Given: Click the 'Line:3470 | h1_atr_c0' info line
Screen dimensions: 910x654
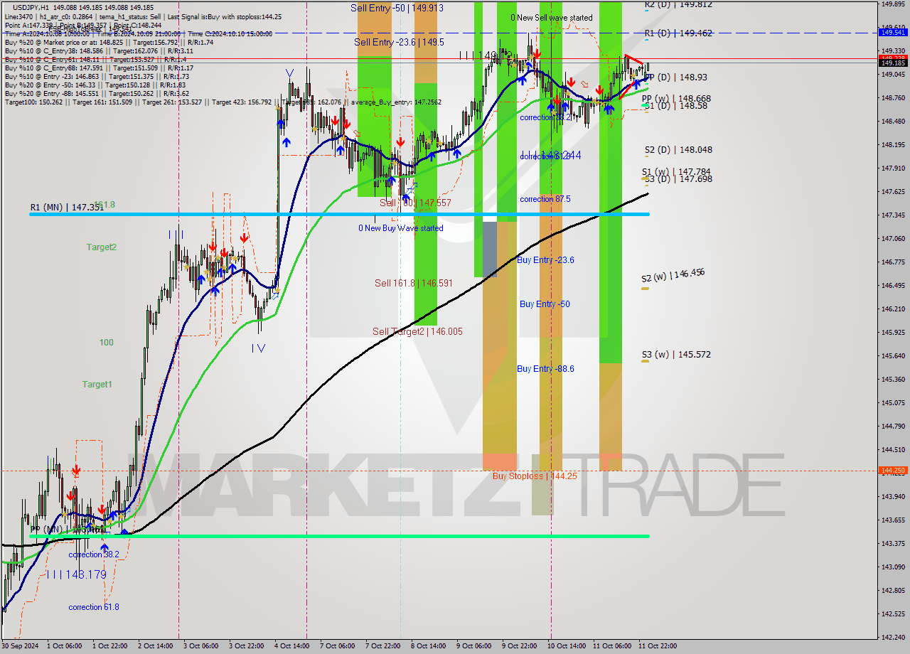Looking at the screenshot, I should tap(143, 16).
